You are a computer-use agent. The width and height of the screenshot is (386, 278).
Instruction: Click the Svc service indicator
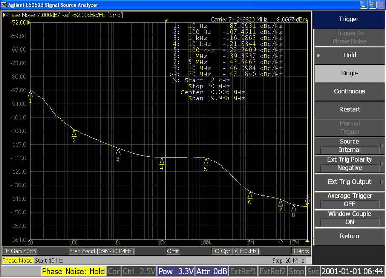pos(313,271)
